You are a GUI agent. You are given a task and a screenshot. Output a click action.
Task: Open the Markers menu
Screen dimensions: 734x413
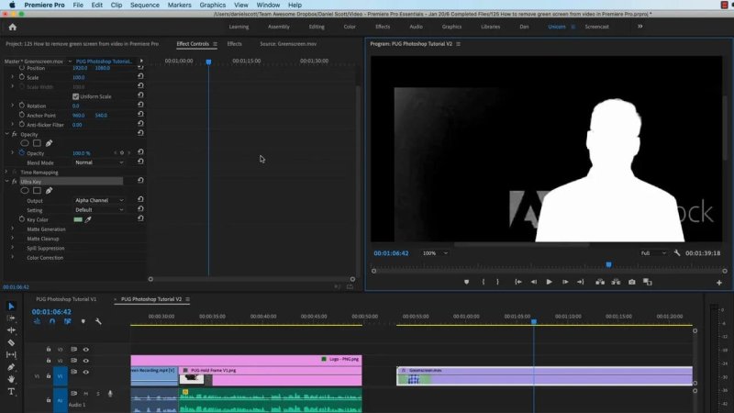179,5
